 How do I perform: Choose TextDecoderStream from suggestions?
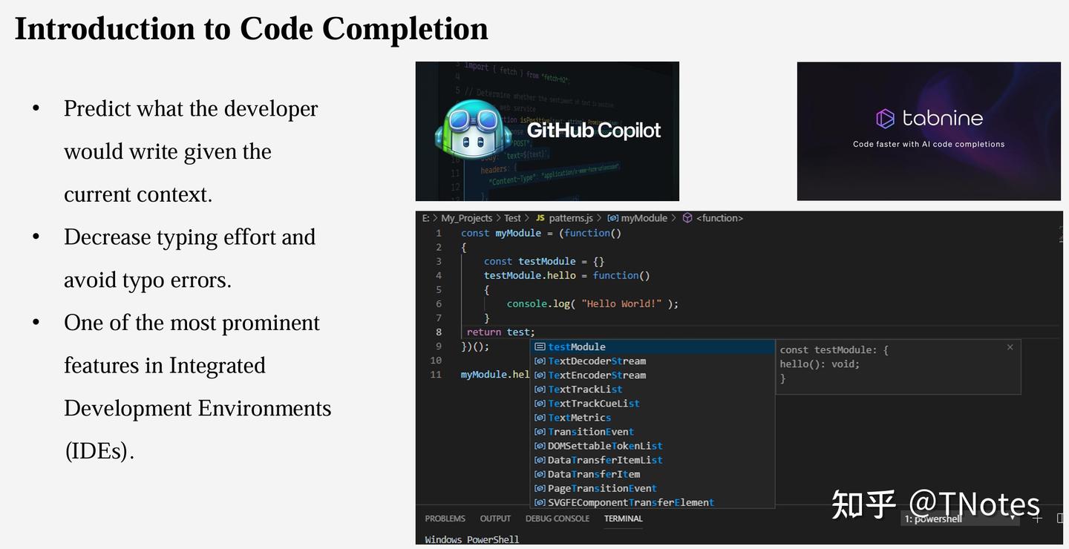click(x=653, y=361)
